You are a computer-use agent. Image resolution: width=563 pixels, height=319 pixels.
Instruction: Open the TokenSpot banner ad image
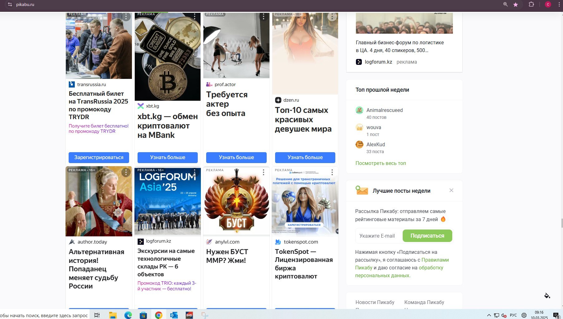[305, 201]
